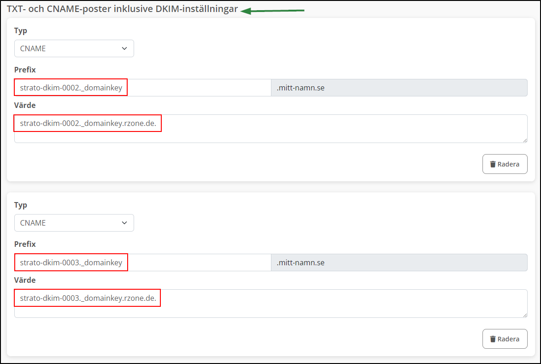The height and width of the screenshot is (364, 541).
Task: Open the first CNAME type dropdown
Action: click(74, 48)
